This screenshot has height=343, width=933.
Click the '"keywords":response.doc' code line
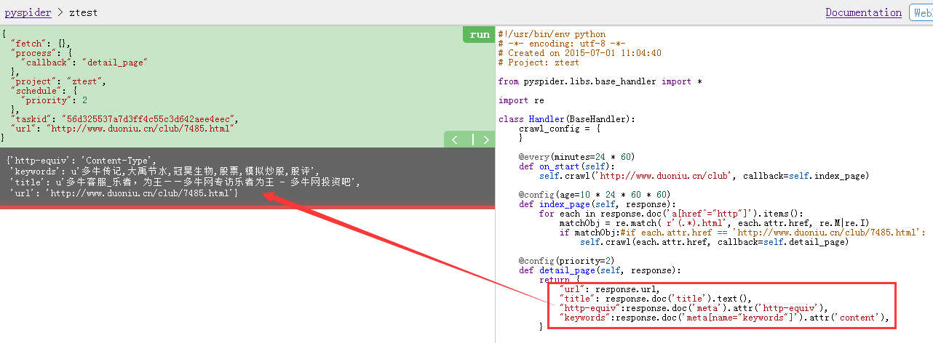[725, 317]
